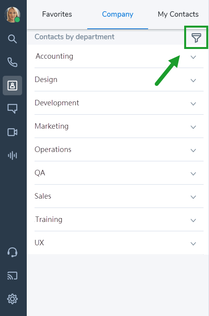Image resolution: width=209 pixels, height=316 pixels.
Task: Expand the QA department chevron
Action: click(x=193, y=174)
